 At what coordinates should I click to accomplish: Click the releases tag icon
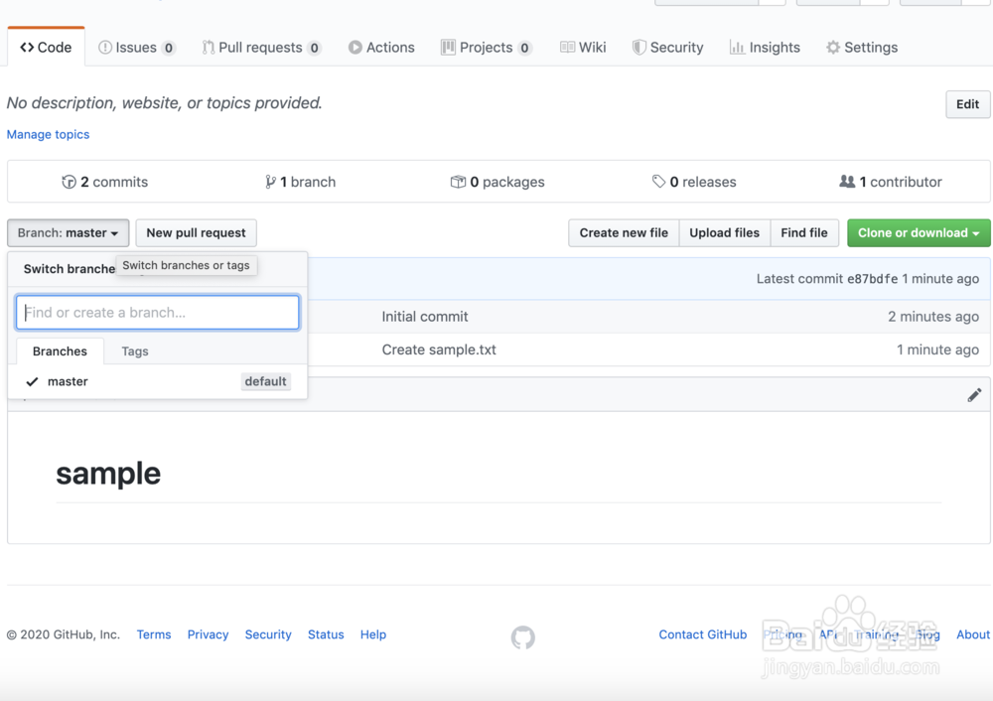click(x=658, y=182)
